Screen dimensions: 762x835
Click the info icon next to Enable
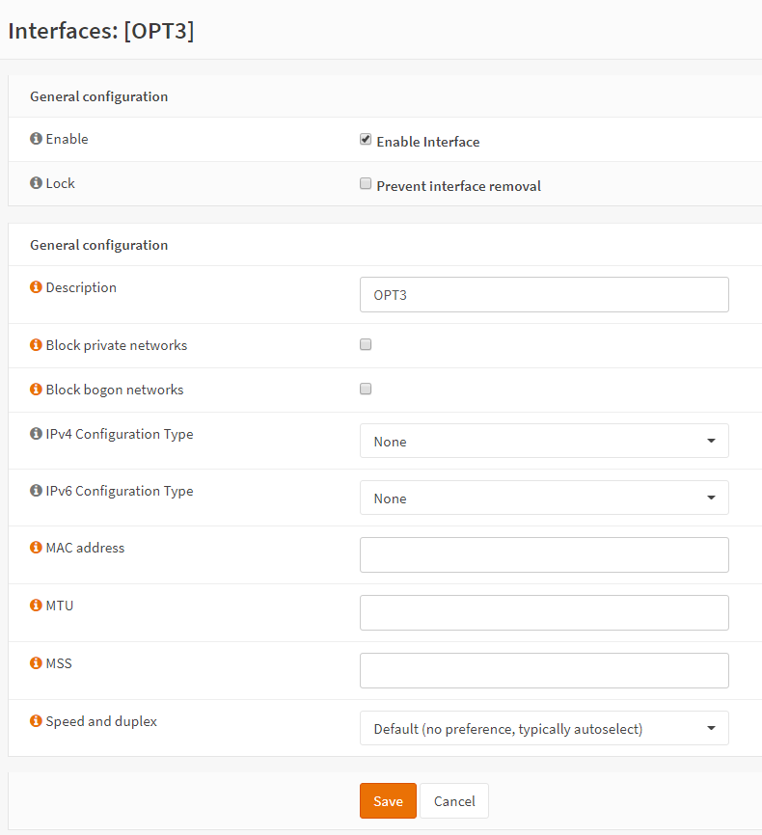(37, 139)
